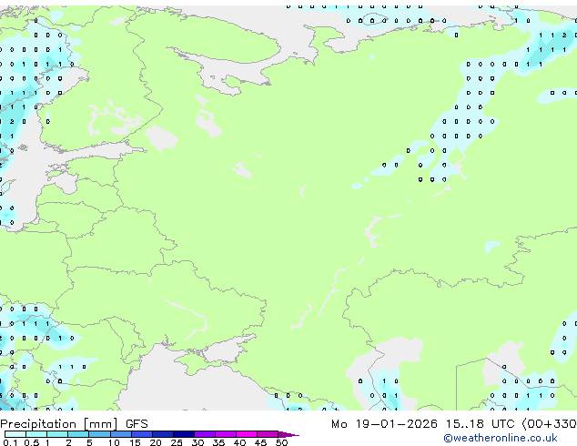Click the 'Precipitation [mm]' legend title
This screenshot has height=446, width=577.
pos(59,424)
